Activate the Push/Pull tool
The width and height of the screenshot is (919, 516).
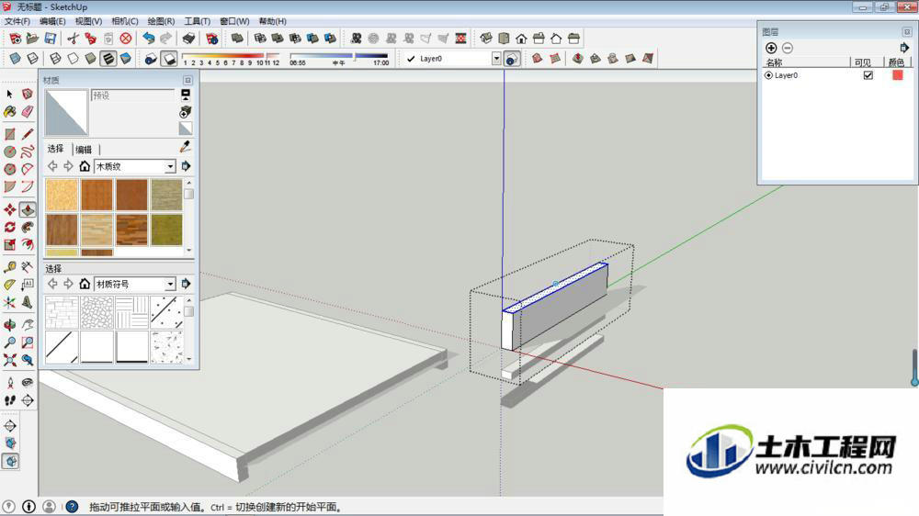(27, 209)
